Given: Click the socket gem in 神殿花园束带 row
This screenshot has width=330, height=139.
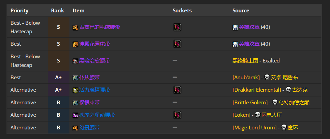Looking at the screenshot, I should [177, 44].
